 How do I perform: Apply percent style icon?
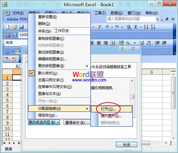(128, 43)
